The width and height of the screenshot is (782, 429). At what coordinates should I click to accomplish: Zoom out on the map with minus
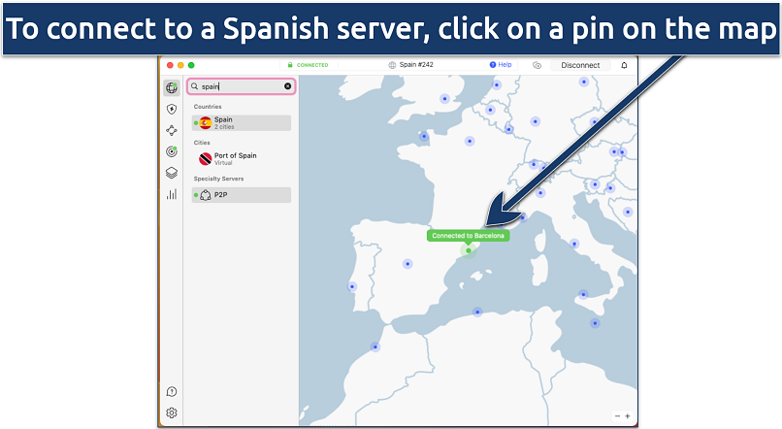[x=616, y=415]
